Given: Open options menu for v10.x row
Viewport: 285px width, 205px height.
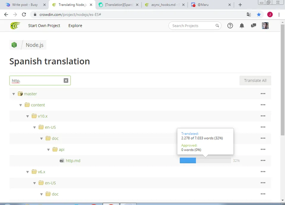Looking at the screenshot, I should pos(263,116).
